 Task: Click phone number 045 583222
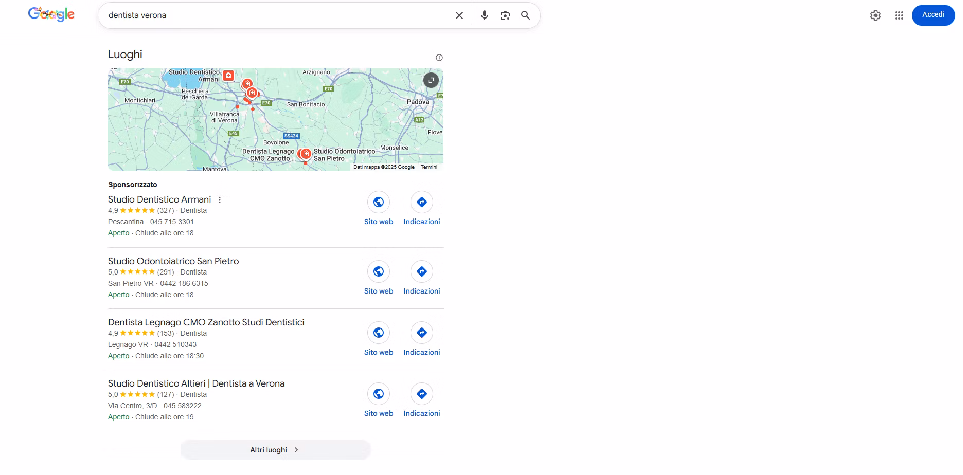(x=183, y=406)
